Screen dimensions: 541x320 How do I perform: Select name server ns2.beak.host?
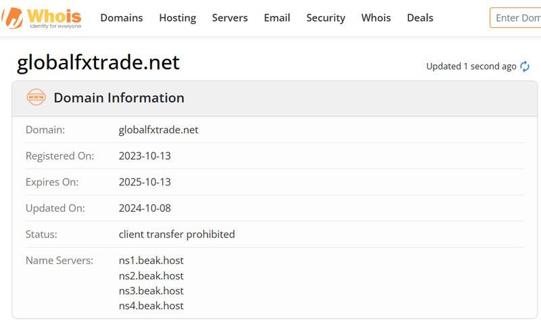pyautogui.click(x=151, y=276)
